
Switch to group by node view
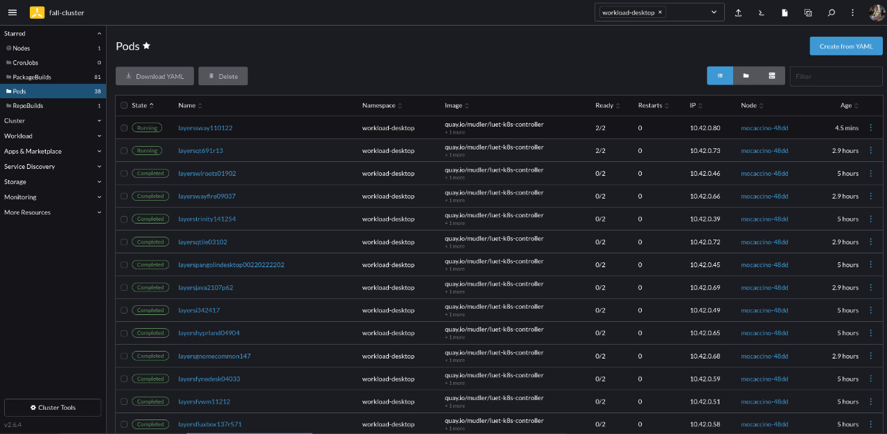[x=771, y=75]
